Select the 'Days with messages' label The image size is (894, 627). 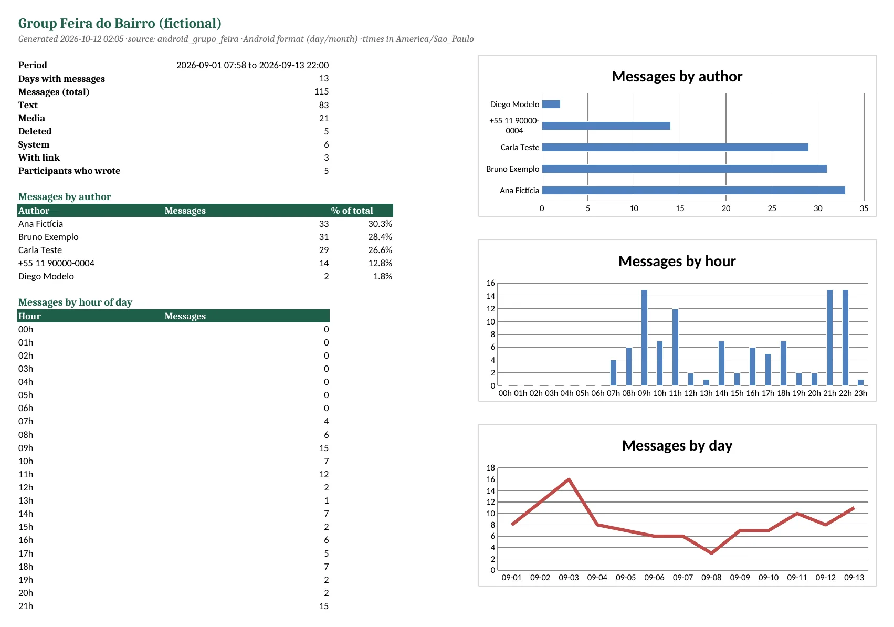tap(61, 79)
